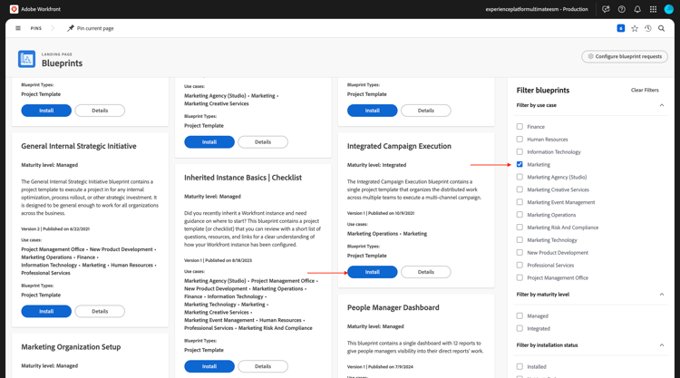Install the Integrated Campaign Execution blueprint
The width and height of the screenshot is (680, 378).
tap(372, 272)
